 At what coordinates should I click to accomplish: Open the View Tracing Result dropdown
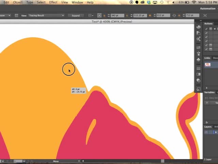click(x=46, y=15)
